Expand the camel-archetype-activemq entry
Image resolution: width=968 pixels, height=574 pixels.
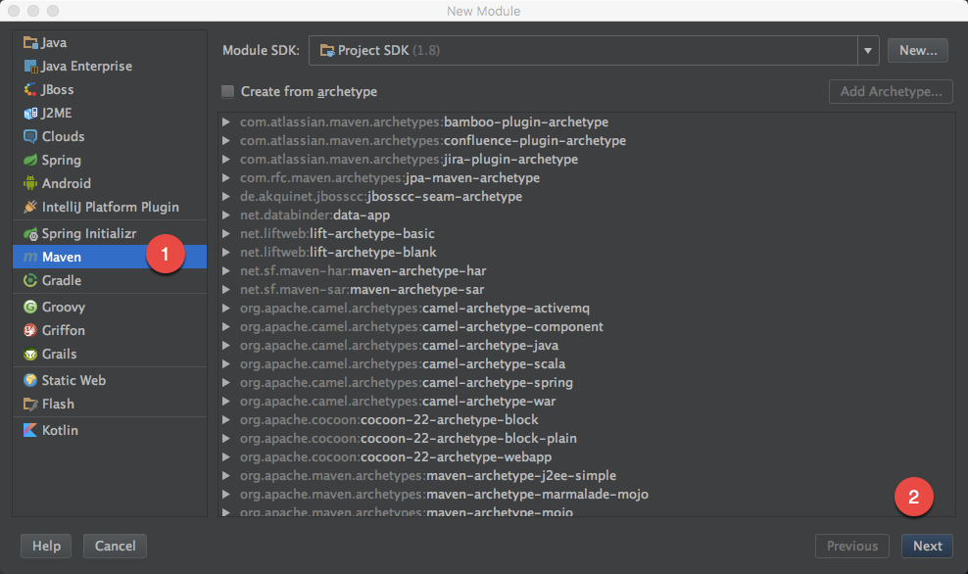226,308
